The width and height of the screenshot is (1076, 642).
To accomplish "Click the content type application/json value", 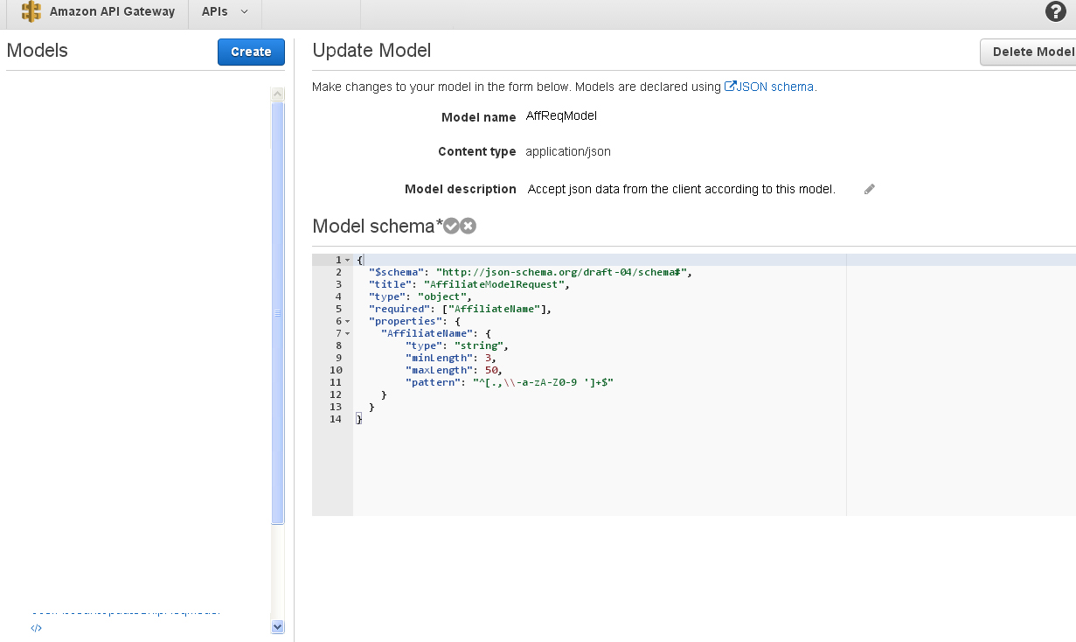I will 568,151.
